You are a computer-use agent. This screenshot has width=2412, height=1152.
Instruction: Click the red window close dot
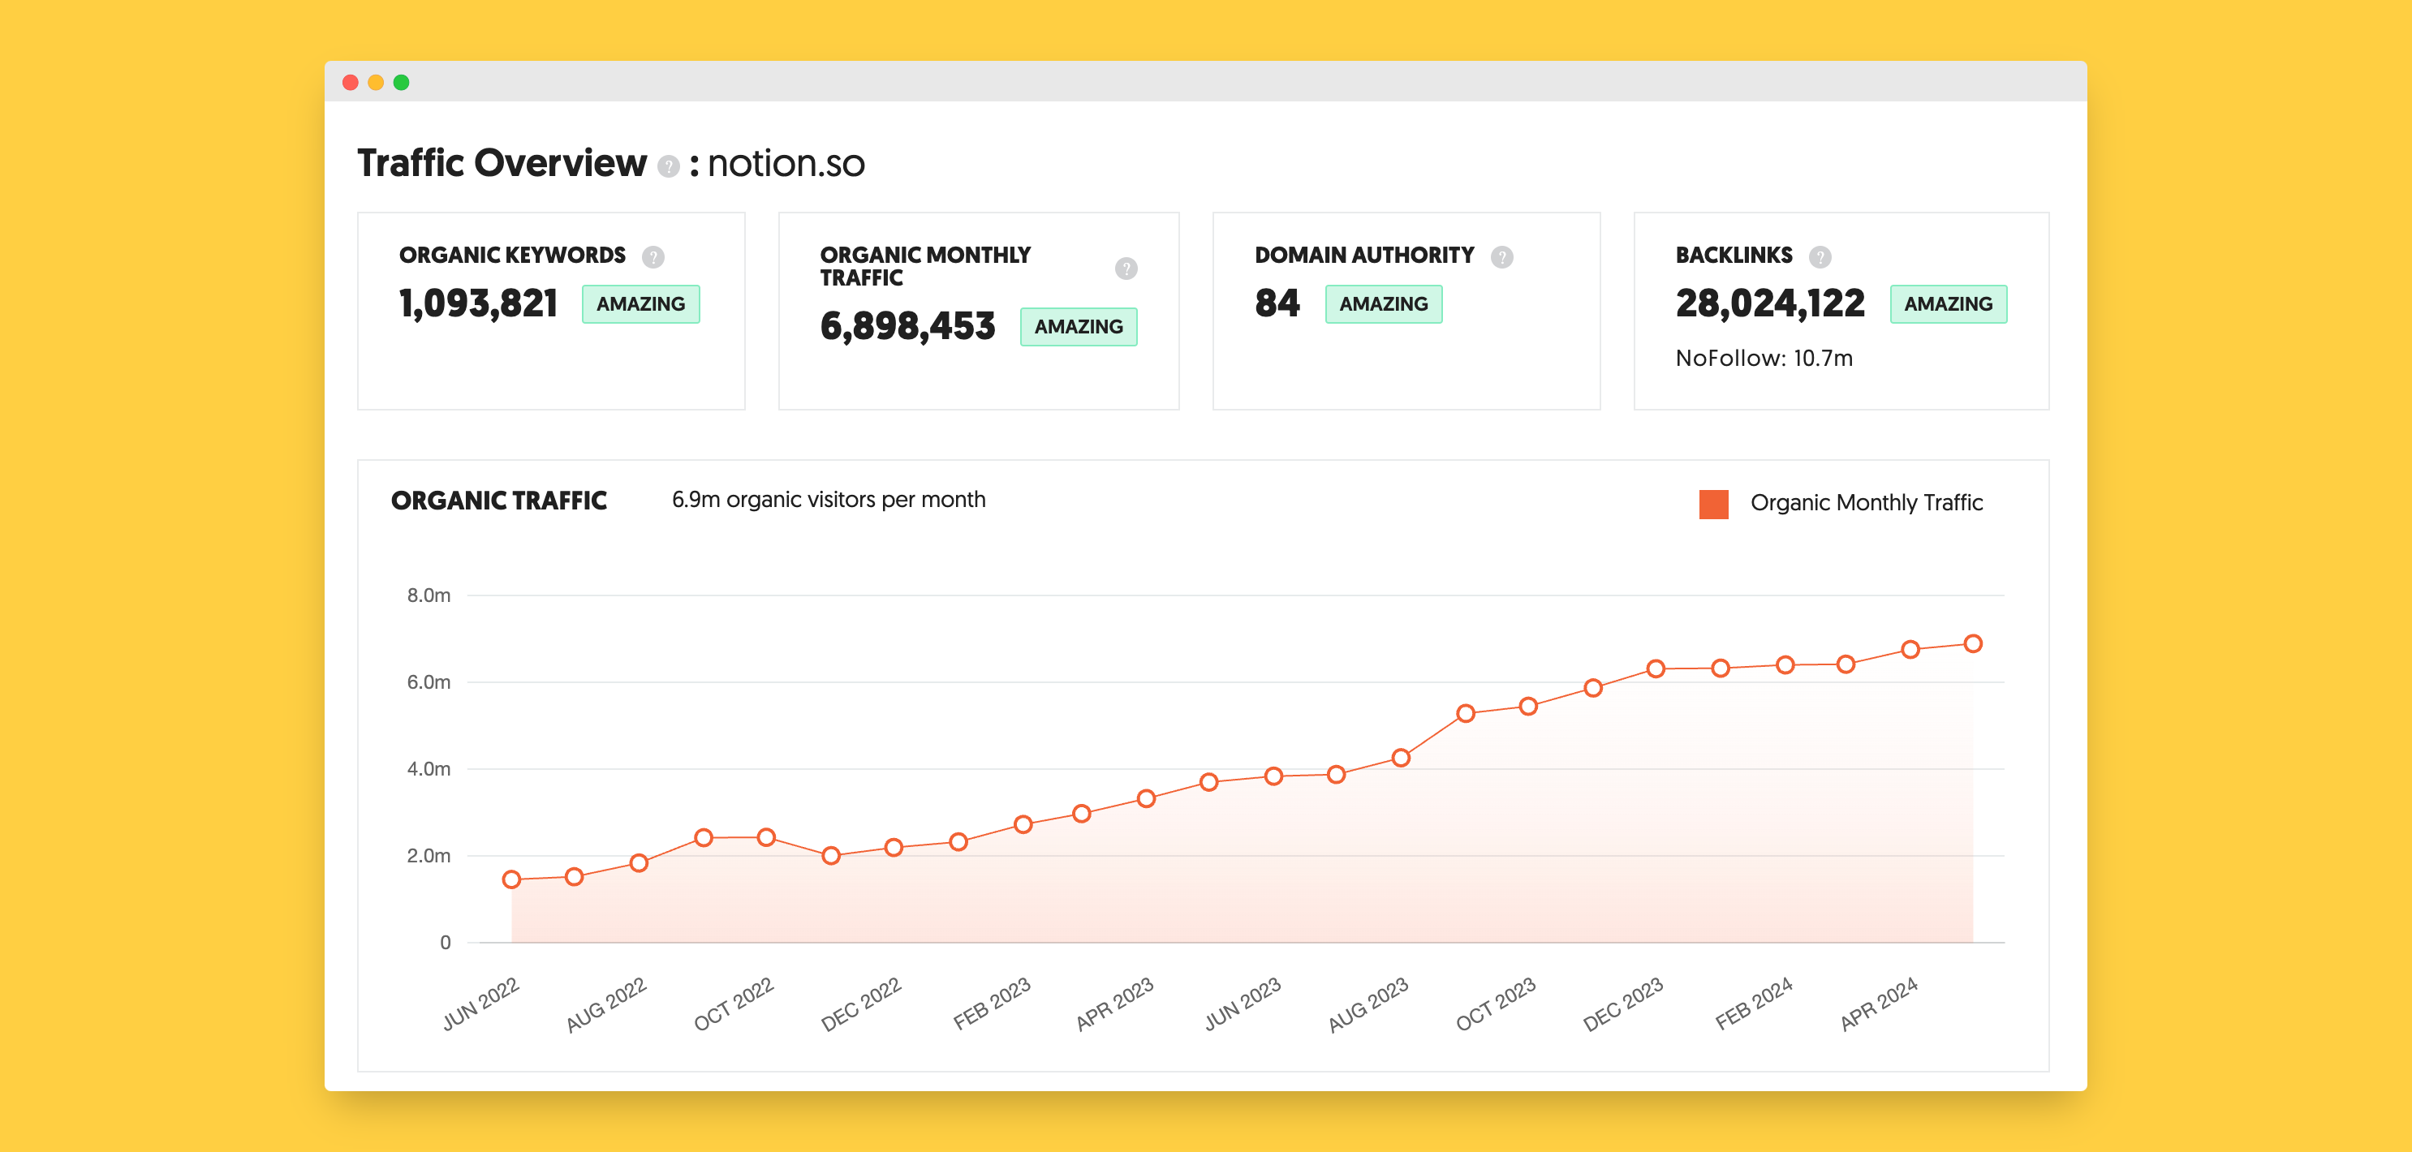coord(350,83)
